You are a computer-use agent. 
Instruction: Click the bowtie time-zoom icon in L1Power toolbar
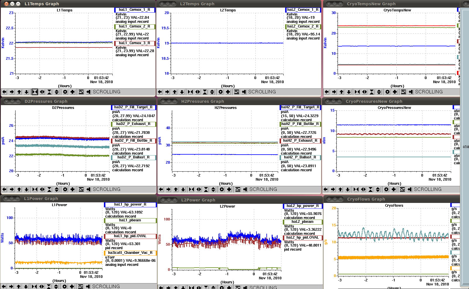point(34,286)
